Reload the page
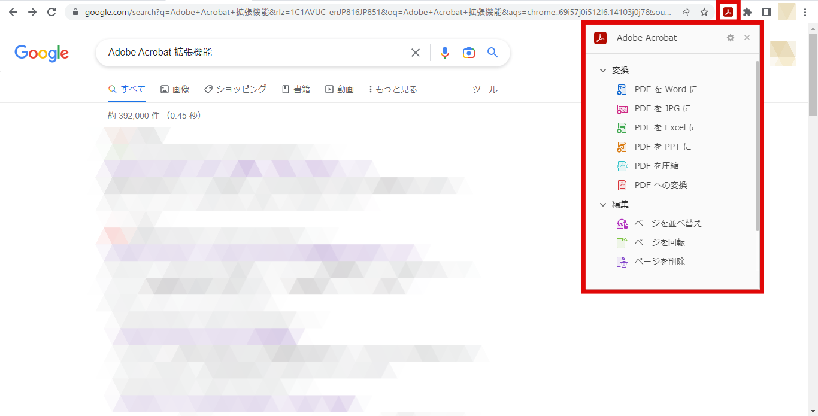 (x=51, y=12)
